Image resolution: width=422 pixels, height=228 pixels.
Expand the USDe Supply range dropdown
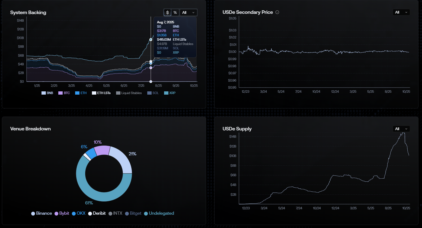point(401,129)
